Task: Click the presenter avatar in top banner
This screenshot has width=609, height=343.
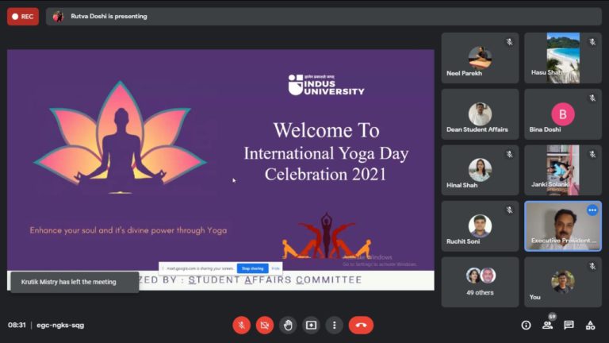Action: 58,17
